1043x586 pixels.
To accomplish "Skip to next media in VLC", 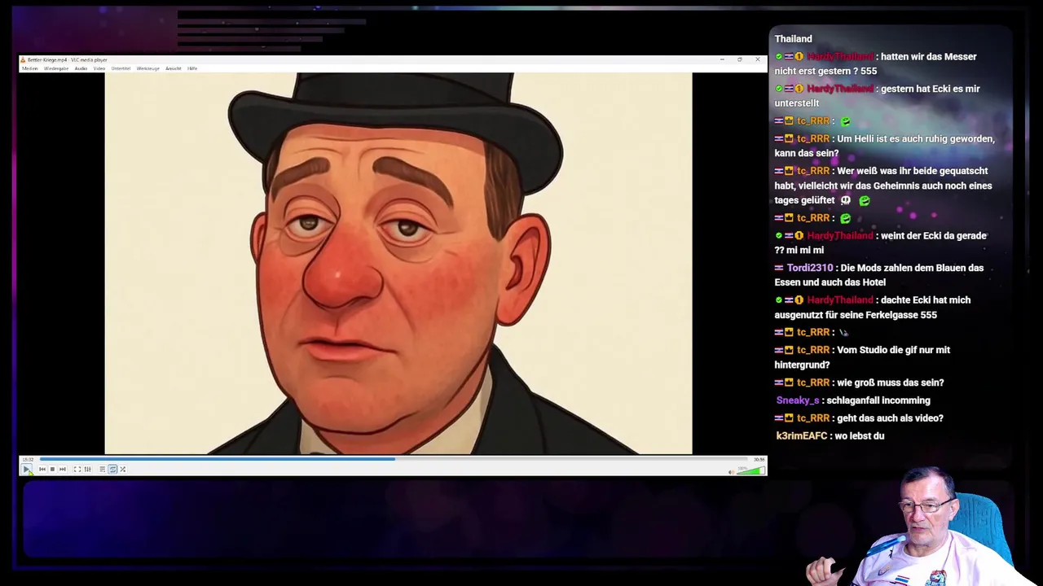I will click(62, 469).
